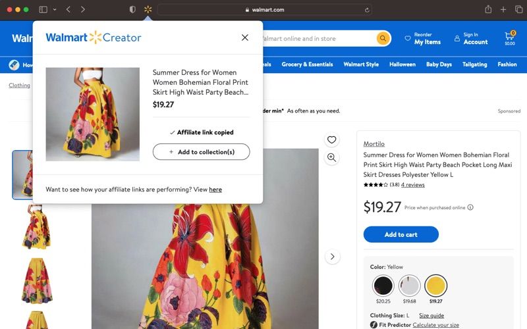The width and height of the screenshot is (527, 329).
Task: Choose the yellow color swatch
Action: coord(435,286)
